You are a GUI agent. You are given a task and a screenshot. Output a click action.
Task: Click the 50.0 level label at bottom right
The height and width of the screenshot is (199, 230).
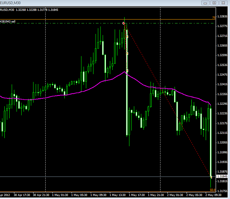[x=213, y=190]
